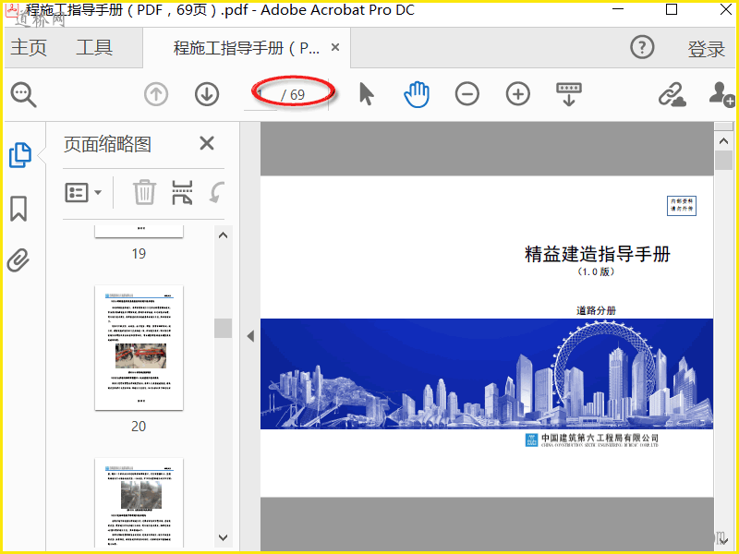Rotate selected pages counterclockwise

click(217, 192)
